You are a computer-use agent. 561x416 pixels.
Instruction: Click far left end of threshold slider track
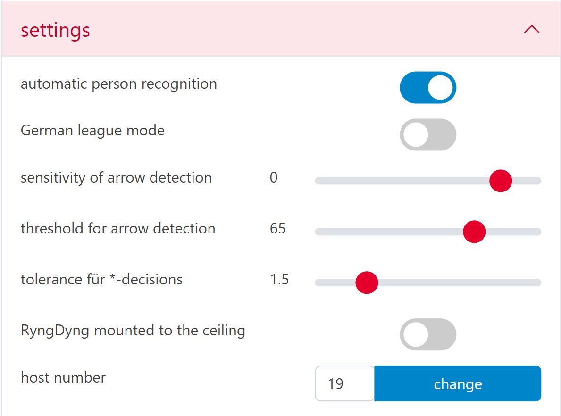318,232
